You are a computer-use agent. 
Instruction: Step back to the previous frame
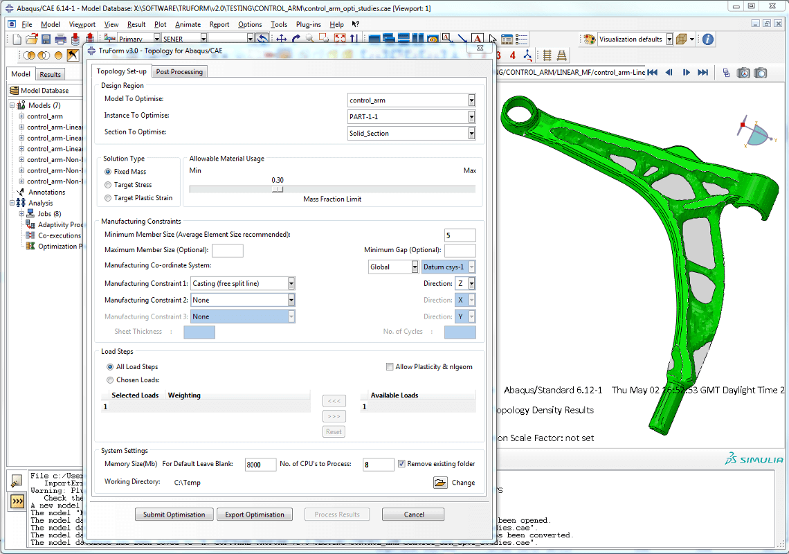669,73
